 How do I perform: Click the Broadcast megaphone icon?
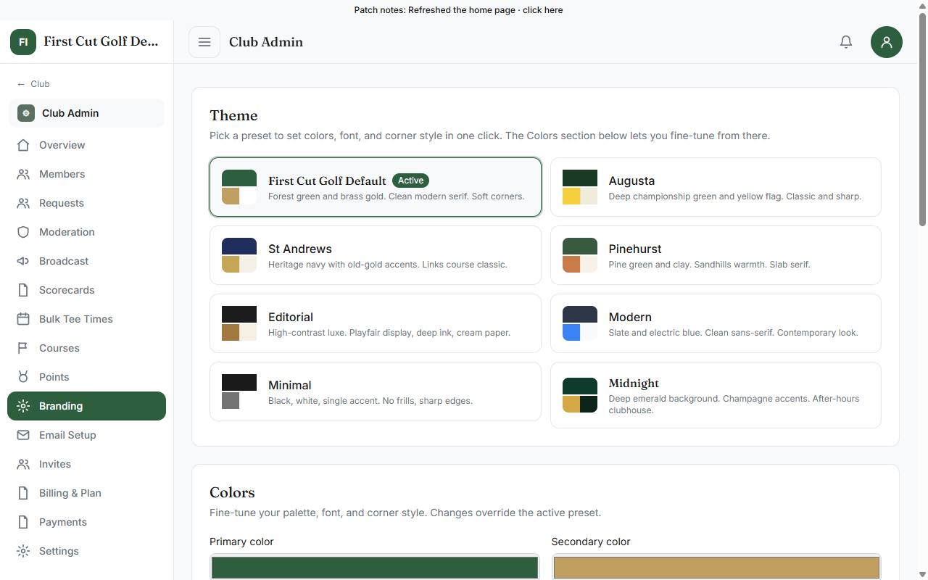point(23,261)
